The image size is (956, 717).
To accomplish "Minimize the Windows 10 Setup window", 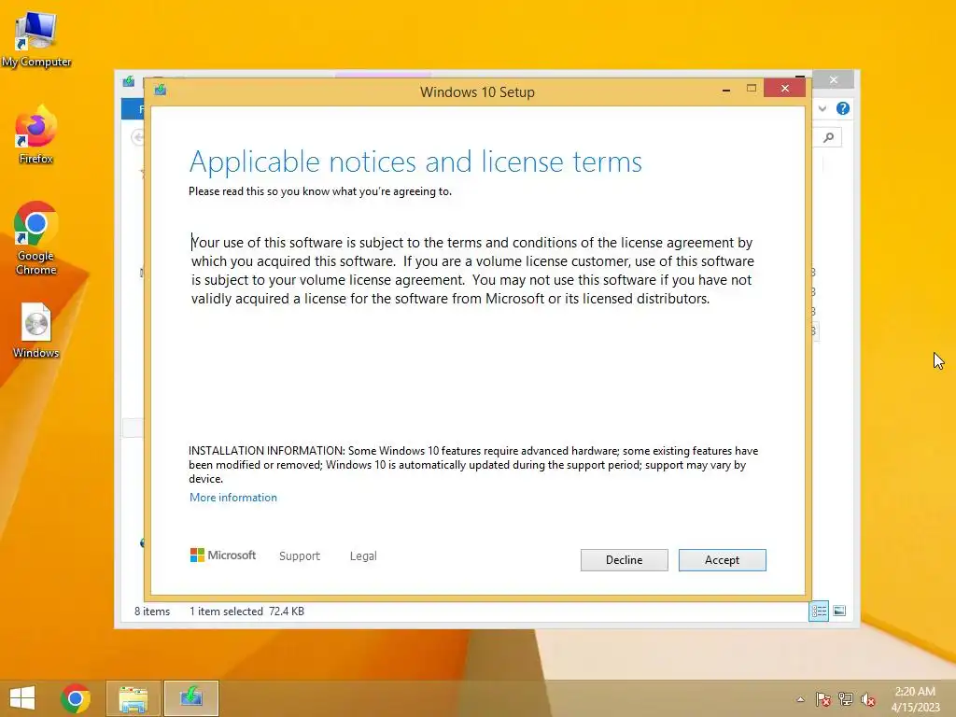I will point(725,90).
